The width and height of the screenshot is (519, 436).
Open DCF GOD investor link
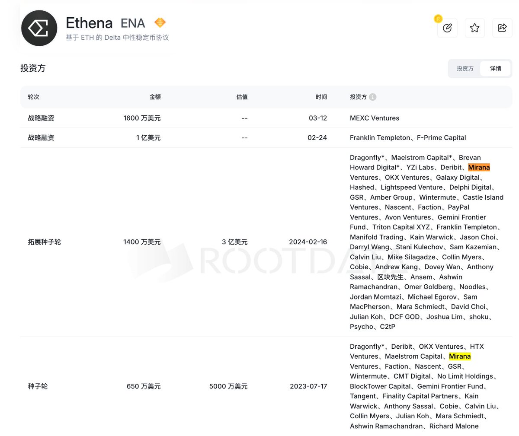[x=404, y=317]
